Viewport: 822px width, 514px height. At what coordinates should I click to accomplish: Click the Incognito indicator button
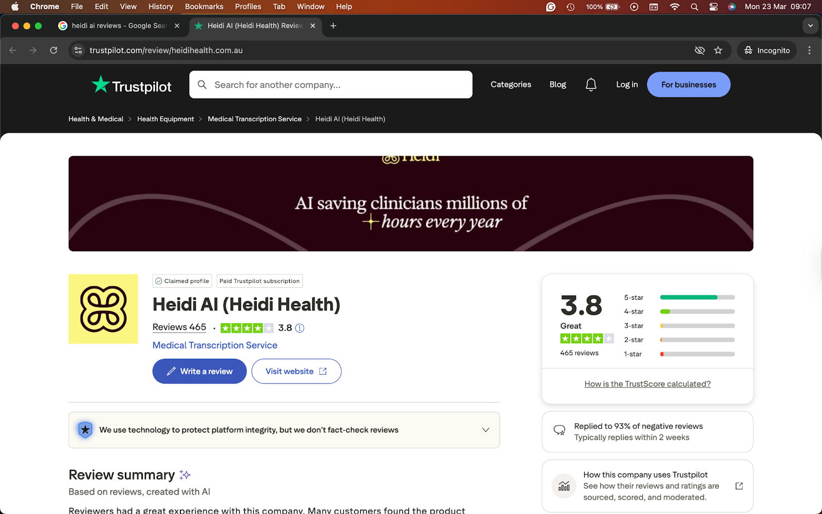(x=767, y=50)
